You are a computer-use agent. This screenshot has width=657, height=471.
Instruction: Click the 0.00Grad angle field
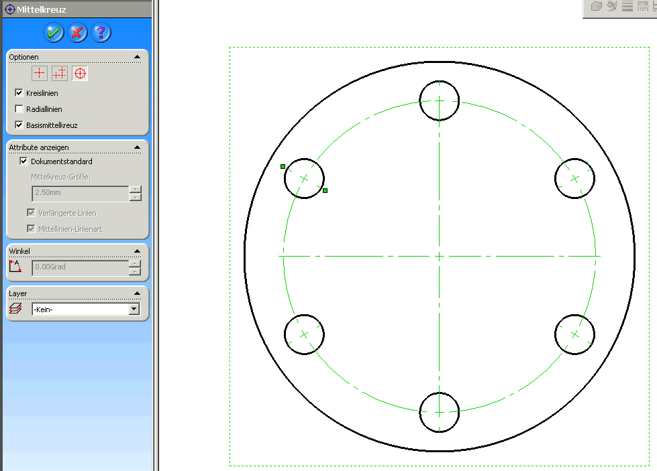pyautogui.click(x=80, y=267)
